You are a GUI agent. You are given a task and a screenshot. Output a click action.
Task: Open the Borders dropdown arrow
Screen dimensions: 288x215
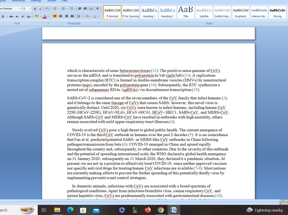(x=98, y=16)
